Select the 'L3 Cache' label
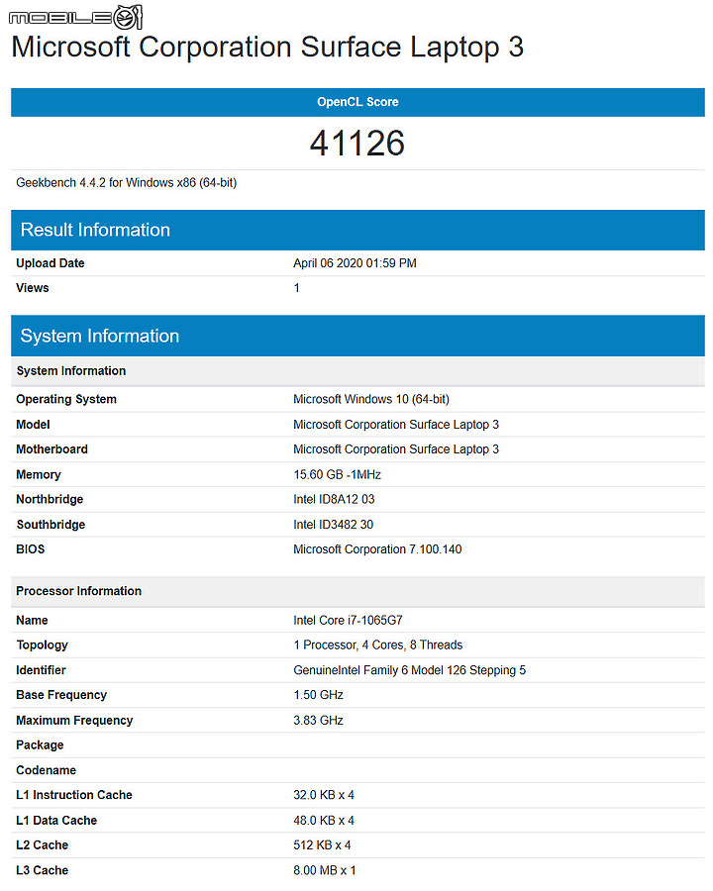The height and width of the screenshot is (891, 713). pos(42,870)
